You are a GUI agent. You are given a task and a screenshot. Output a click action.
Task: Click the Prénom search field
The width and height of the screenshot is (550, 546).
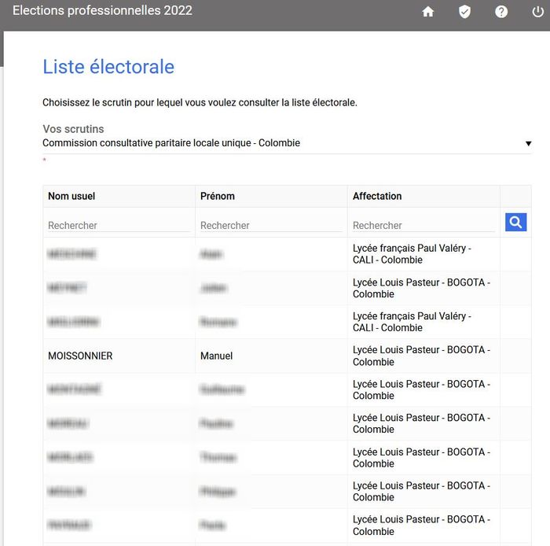(270, 225)
